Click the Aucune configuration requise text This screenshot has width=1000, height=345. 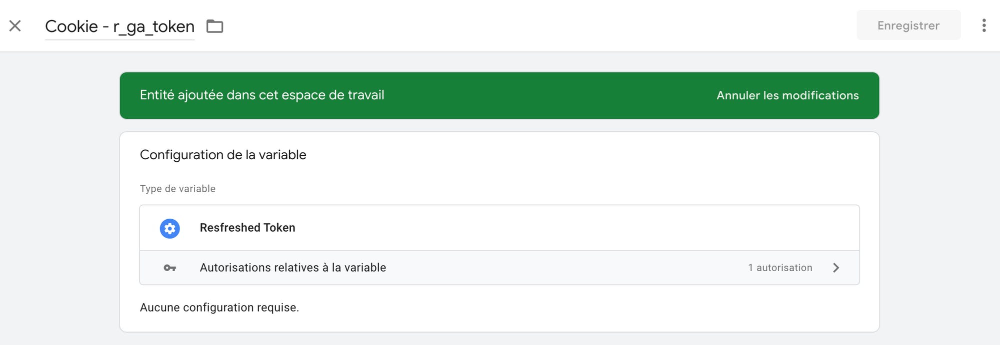coord(219,308)
